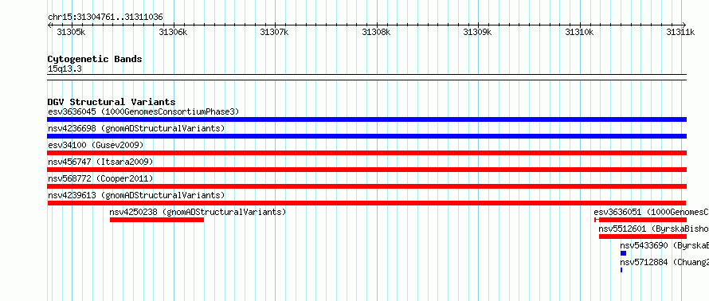This screenshot has height=301, width=709.
Task: Click the 31306k ruler tick label
Action: click(173, 32)
